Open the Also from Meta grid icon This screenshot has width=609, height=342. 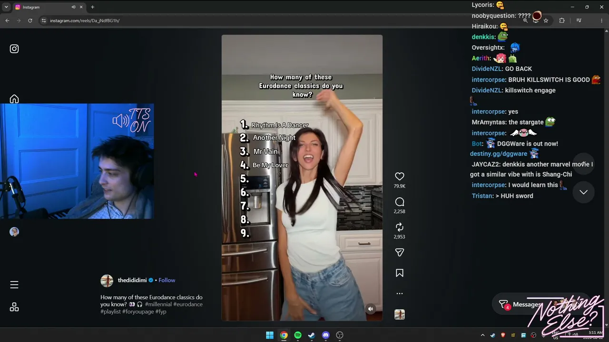pyautogui.click(x=14, y=307)
